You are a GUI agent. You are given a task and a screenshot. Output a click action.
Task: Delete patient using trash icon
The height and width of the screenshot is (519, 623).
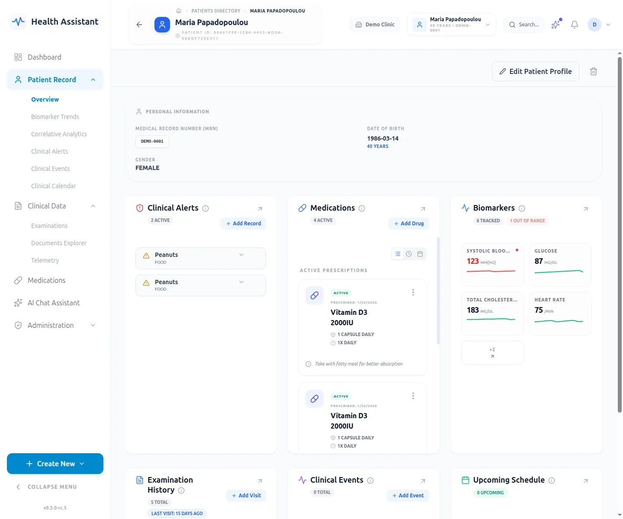594,71
